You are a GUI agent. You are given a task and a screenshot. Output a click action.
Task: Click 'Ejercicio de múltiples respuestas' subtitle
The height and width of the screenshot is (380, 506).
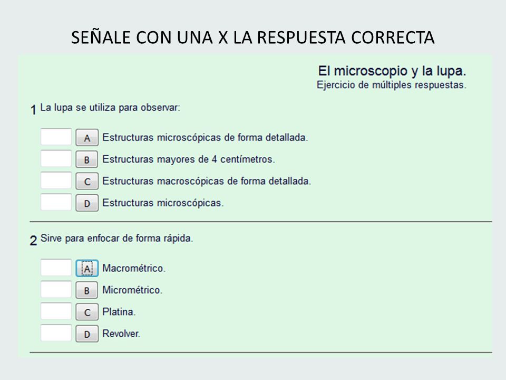[x=392, y=85]
